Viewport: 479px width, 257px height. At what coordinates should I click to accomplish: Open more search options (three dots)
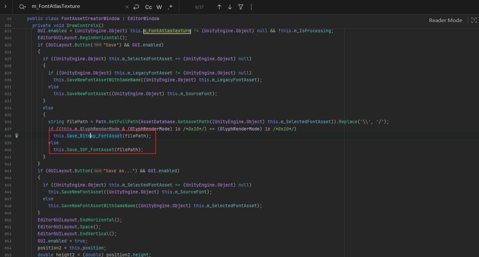click(251, 7)
